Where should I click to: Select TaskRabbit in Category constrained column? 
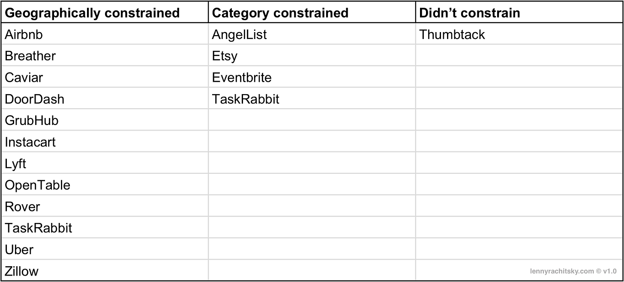tap(312, 98)
